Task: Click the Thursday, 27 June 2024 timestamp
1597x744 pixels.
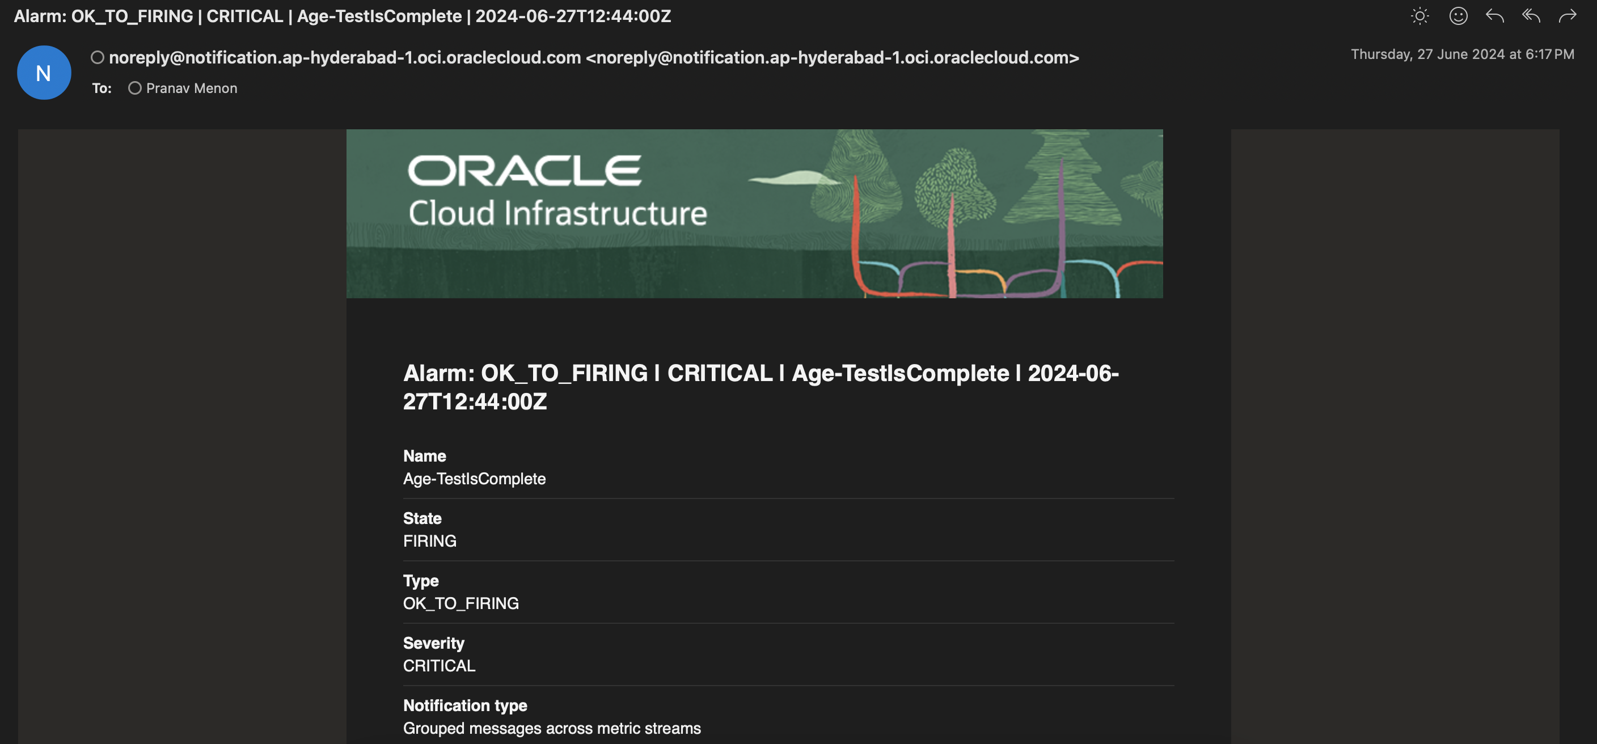Action: (x=1462, y=54)
